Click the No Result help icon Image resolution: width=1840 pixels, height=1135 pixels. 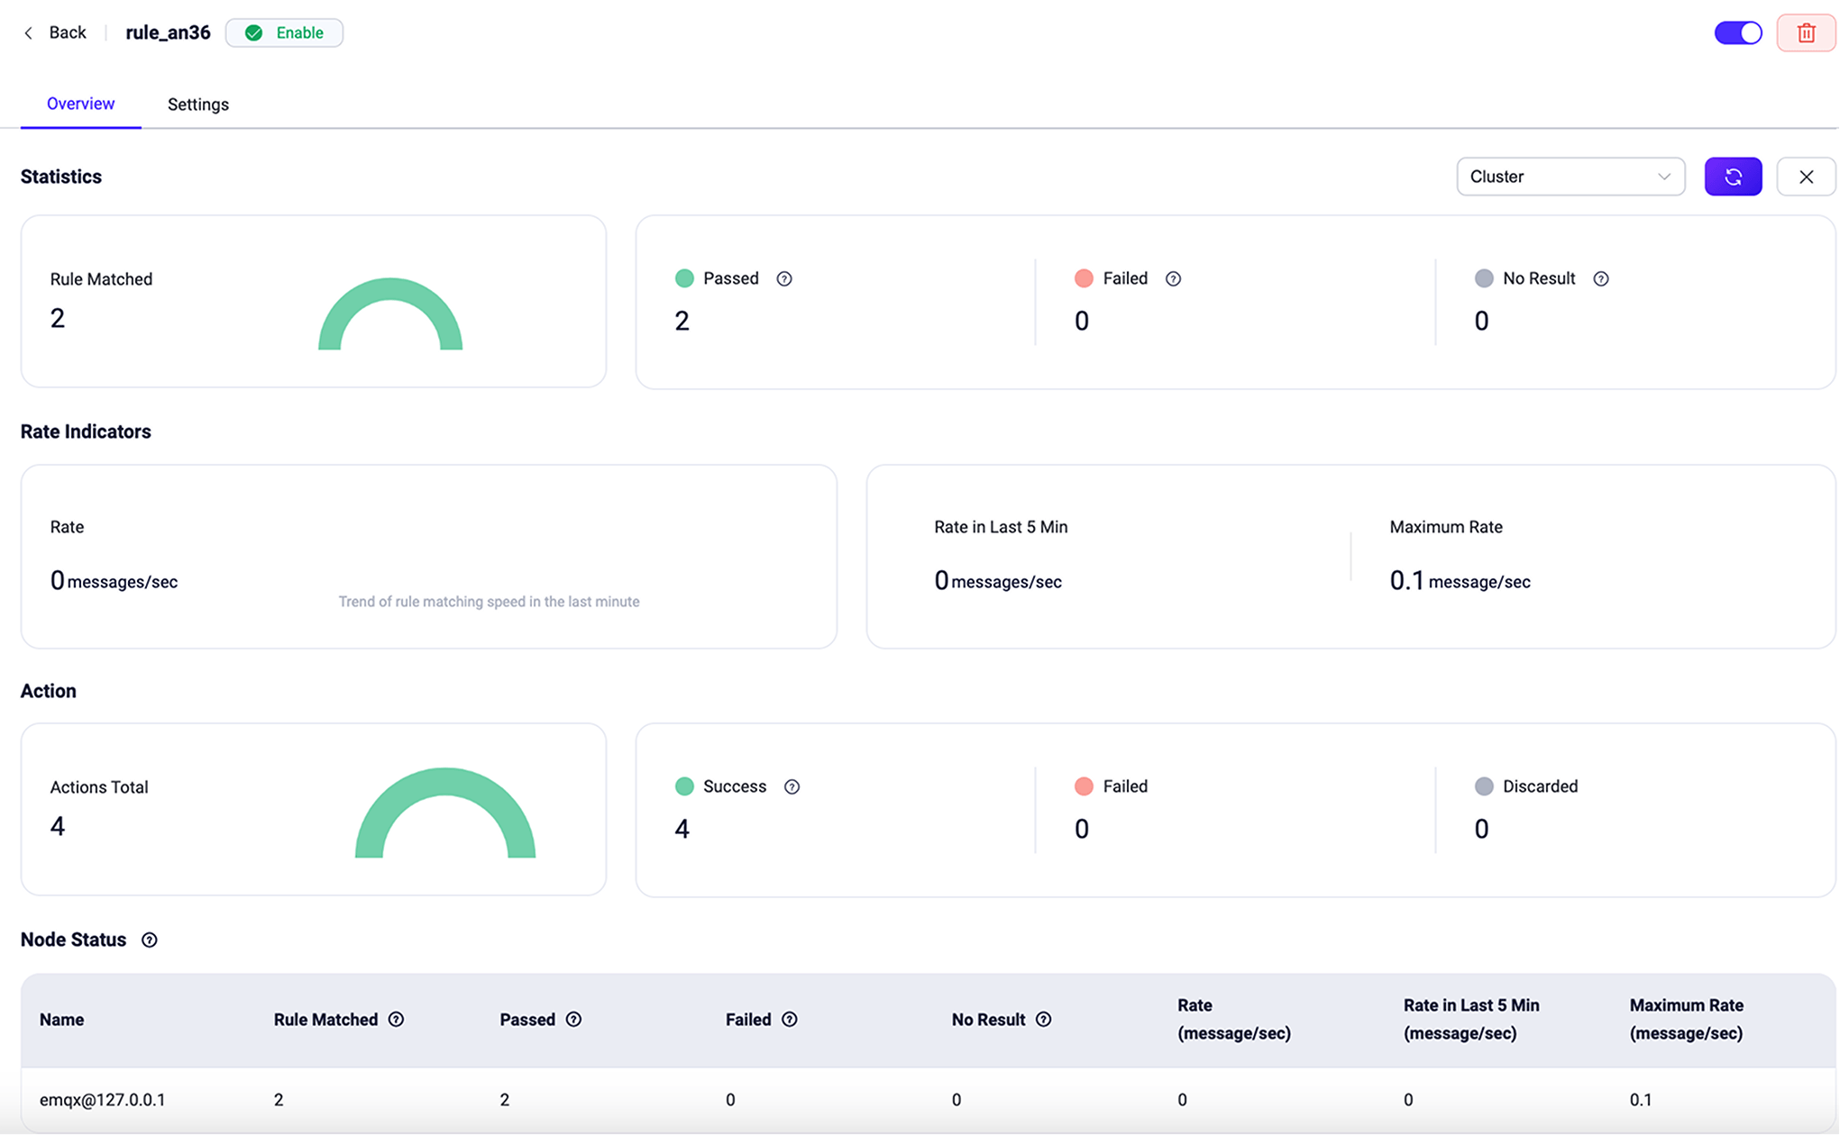click(x=1601, y=279)
